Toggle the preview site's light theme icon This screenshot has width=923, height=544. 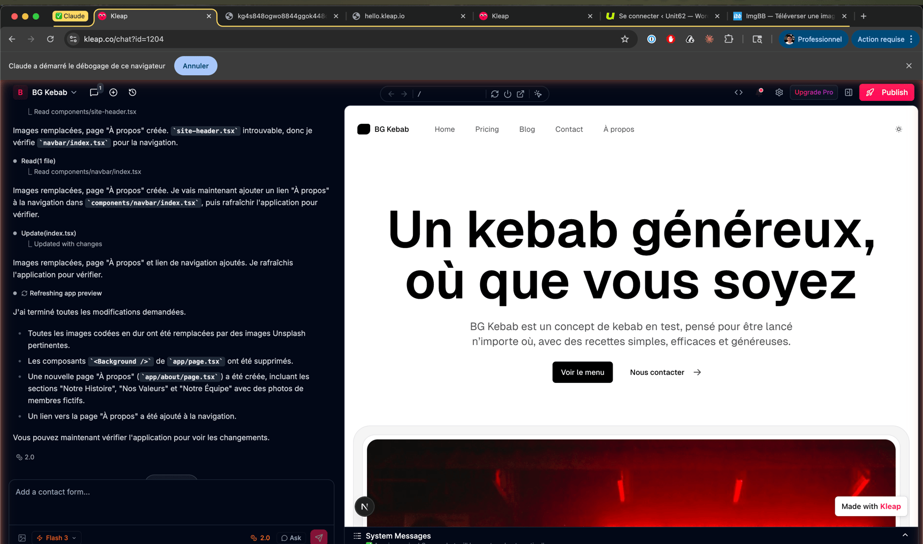pyautogui.click(x=899, y=129)
